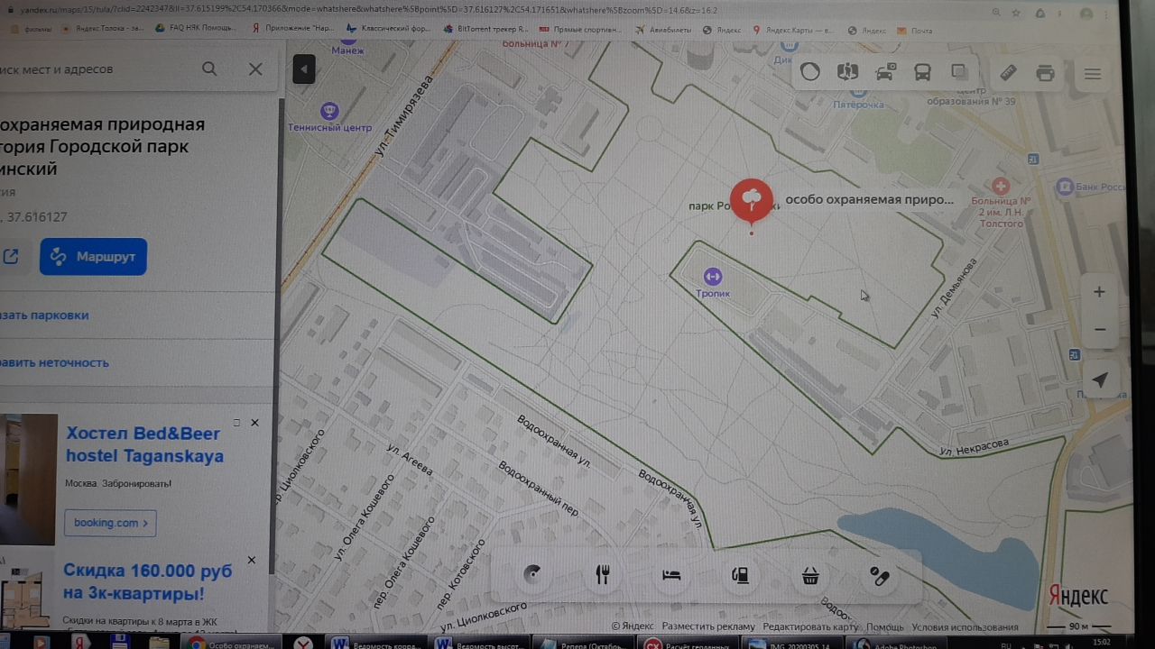The image size is (1155, 649).
Task: Click the Банк России marker
Action: click(x=1065, y=187)
